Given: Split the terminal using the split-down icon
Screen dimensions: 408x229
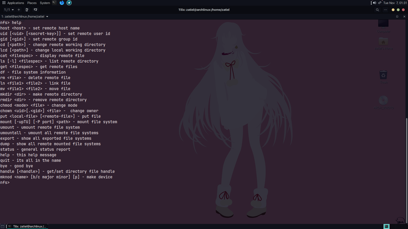Looking at the screenshot, I should click(35, 10).
